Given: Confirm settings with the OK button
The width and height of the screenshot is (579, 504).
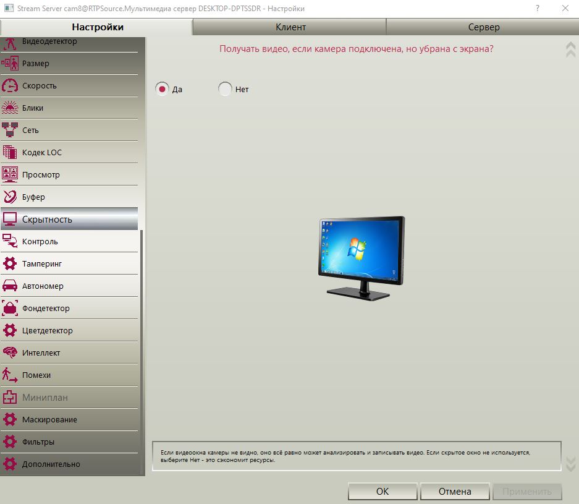Looking at the screenshot, I should tap(382, 492).
